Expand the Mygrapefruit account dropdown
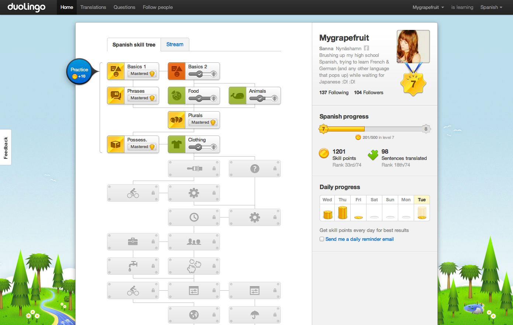Image resolution: width=513 pixels, height=325 pixels. (x=428, y=7)
